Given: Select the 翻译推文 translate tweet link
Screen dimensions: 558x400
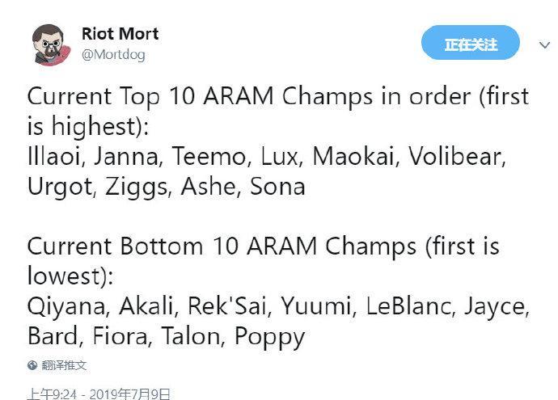Looking at the screenshot, I should [x=64, y=365].
